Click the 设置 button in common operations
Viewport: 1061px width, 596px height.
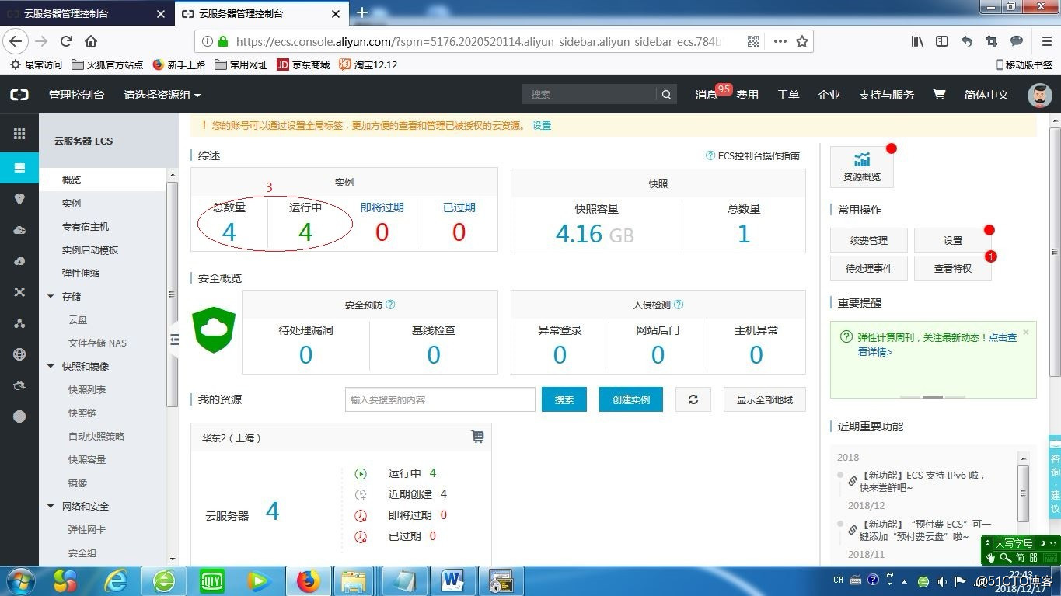tap(953, 241)
